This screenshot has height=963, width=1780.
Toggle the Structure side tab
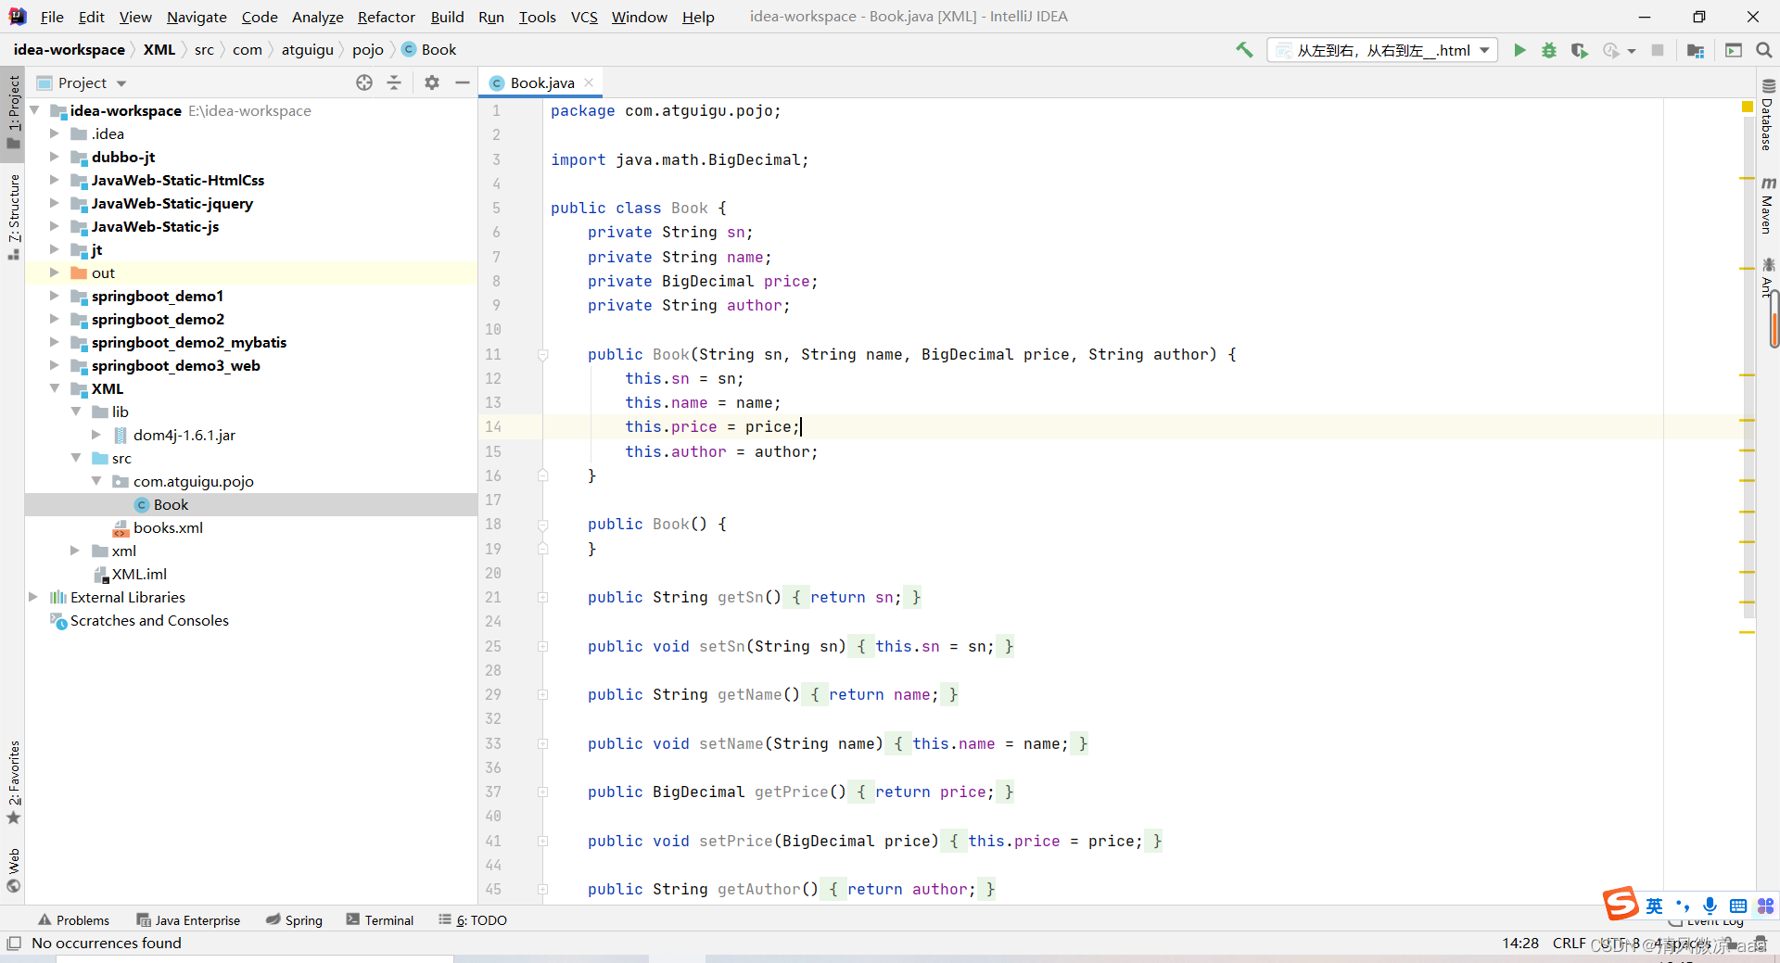tap(13, 216)
